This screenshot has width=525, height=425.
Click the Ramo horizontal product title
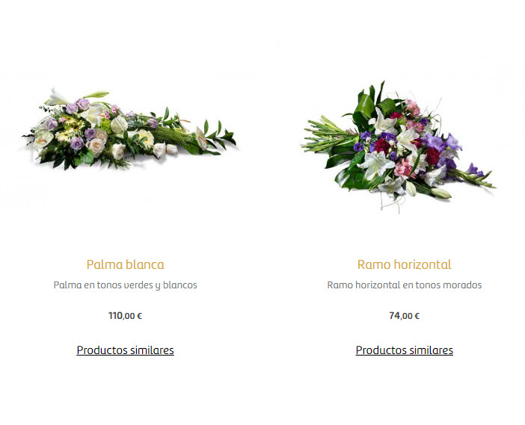(x=404, y=264)
